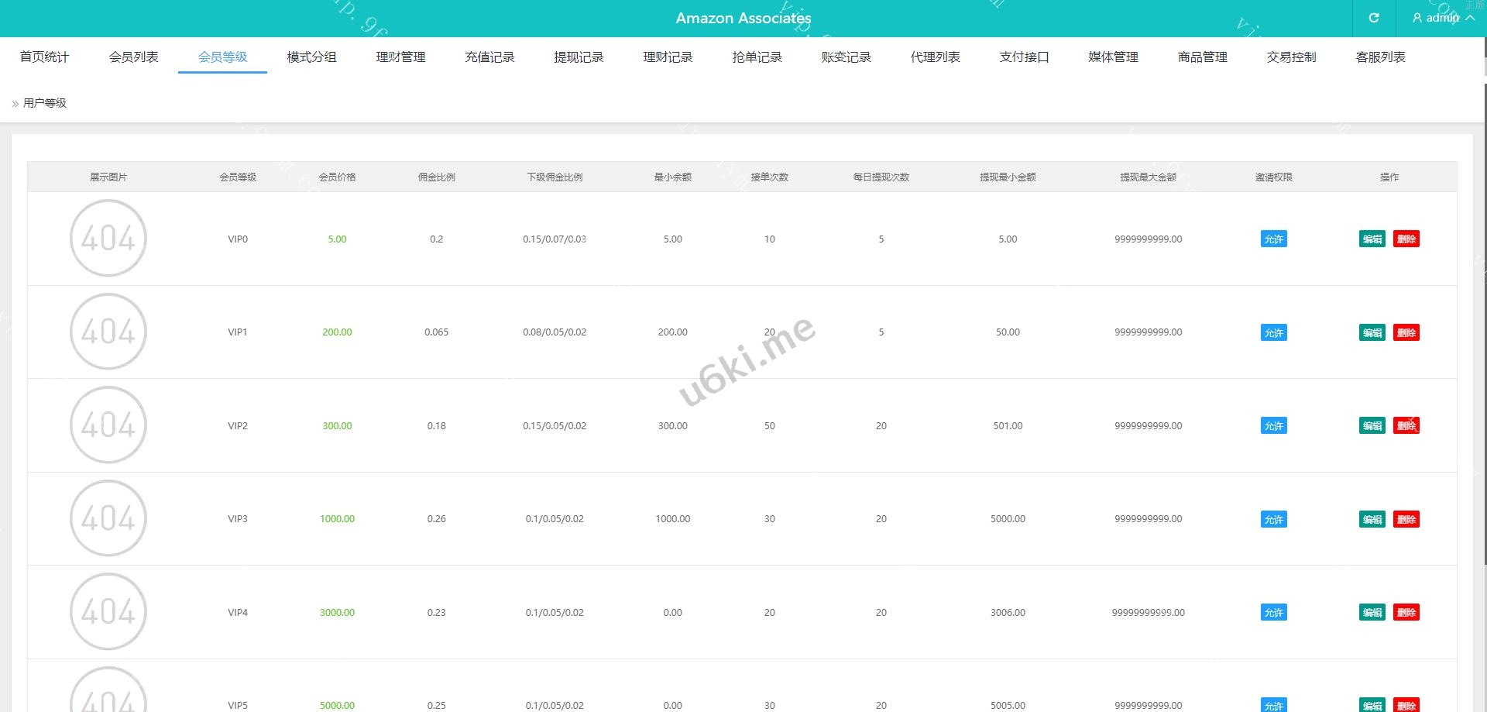The height and width of the screenshot is (712, 1487).
Task: Open the 客服列表 tab
Action: tap(1380, 57)
